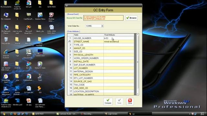Open Adobe Photoshop desktop icon

pos(17,91)
